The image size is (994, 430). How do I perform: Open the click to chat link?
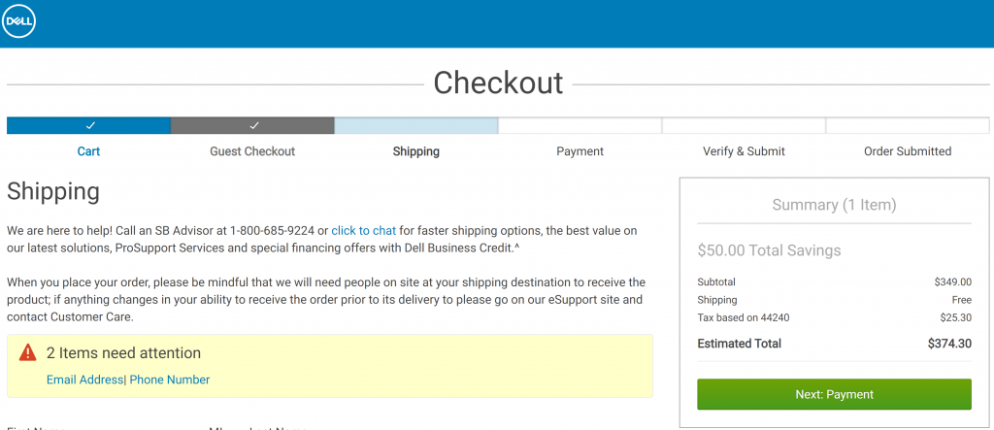pyautogui.click(x=363, y=230)
